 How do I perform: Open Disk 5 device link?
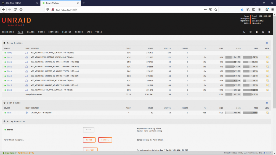tap(9, 76)
